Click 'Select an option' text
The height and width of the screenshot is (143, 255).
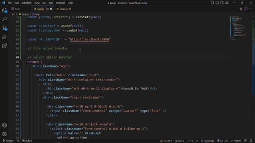[x=72, y=137]
